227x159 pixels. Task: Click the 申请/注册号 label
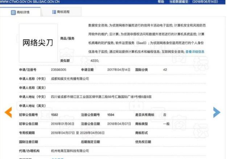click(x=28, y=70)
